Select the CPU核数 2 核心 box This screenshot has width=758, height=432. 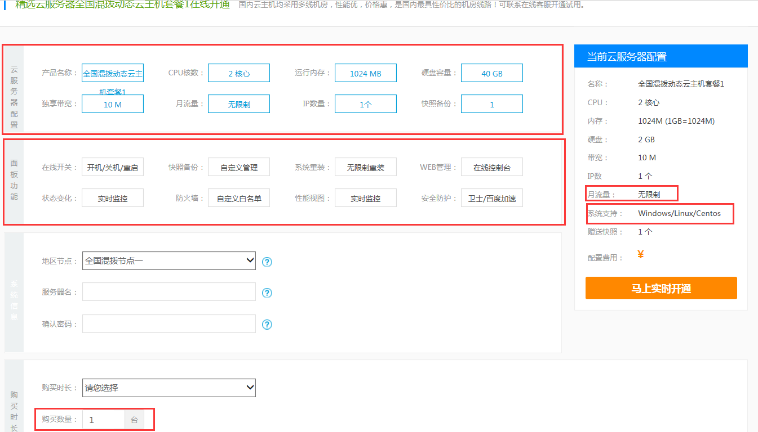tap(239, 73)
